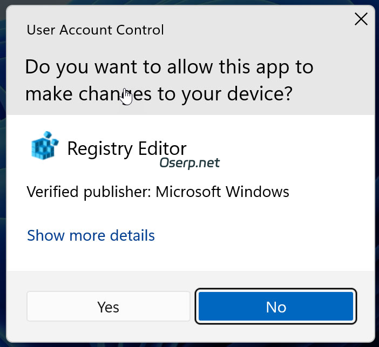Click the Oserp.net watermark text

pyautogui.click(x=189, y=162)
